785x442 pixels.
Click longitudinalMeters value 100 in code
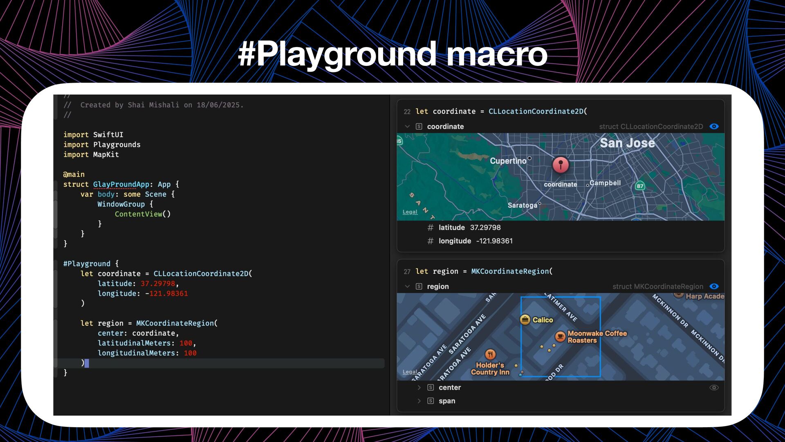coord(190,353)
